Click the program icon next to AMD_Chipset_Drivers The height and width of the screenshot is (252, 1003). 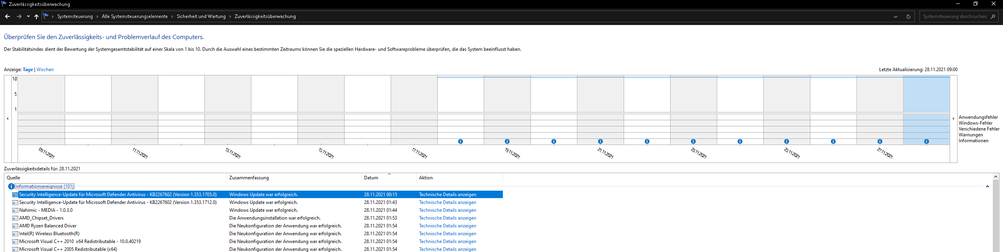click(x=15, y=218)
